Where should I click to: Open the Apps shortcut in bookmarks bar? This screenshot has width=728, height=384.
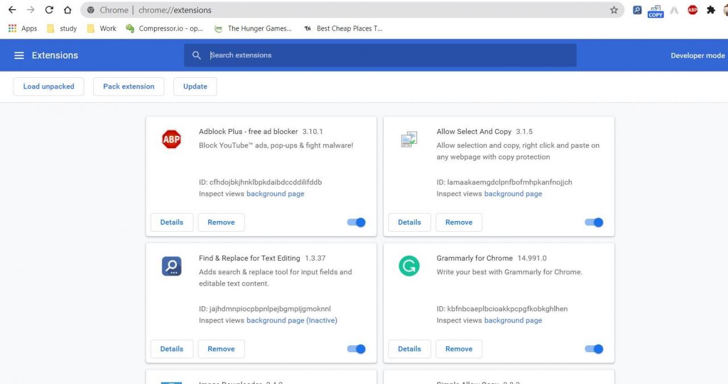tap(23, 28)
